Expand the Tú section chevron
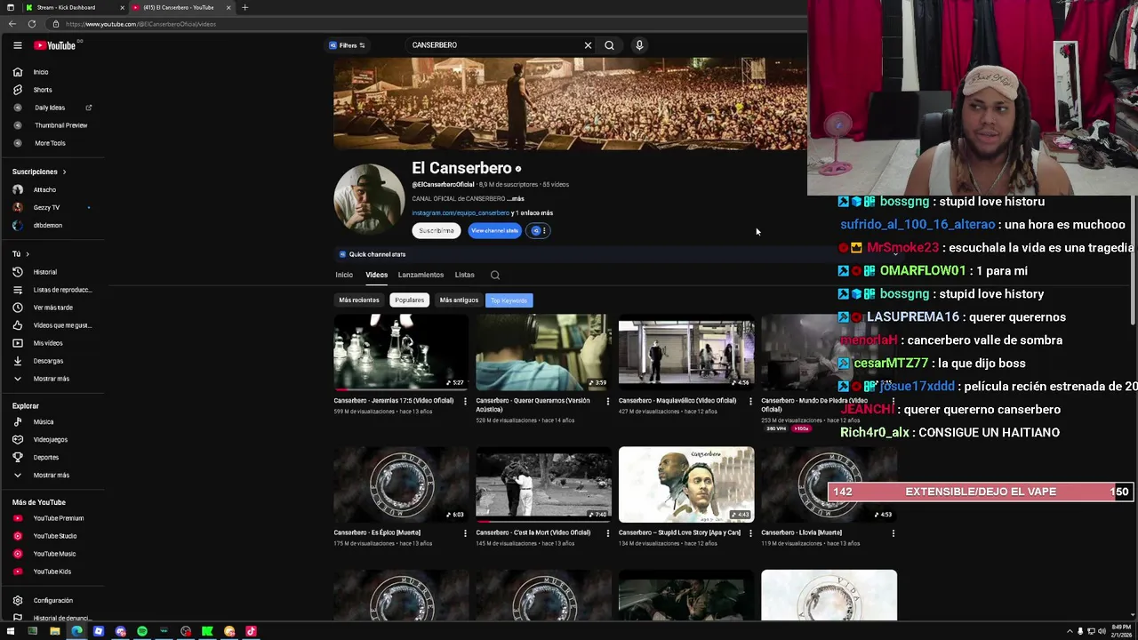The width and height of the screenshot is (1138, 640). [x=28, y=254]
